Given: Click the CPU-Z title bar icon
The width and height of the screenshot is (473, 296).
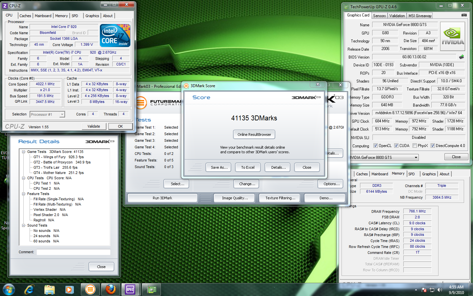Looking at the screenshot, I should pos(5,6).
